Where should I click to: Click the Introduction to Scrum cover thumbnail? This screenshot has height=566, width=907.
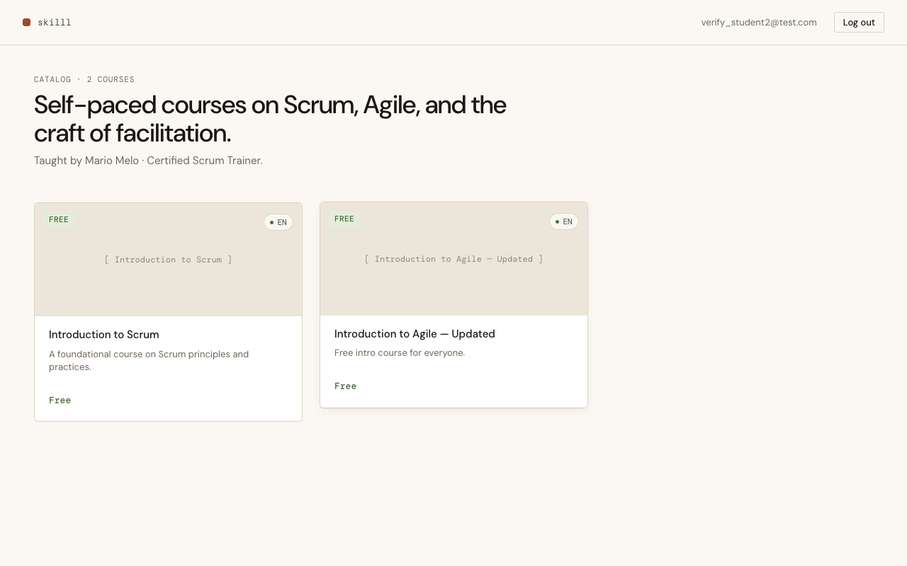pyautogui.click(x=168, y=260)
